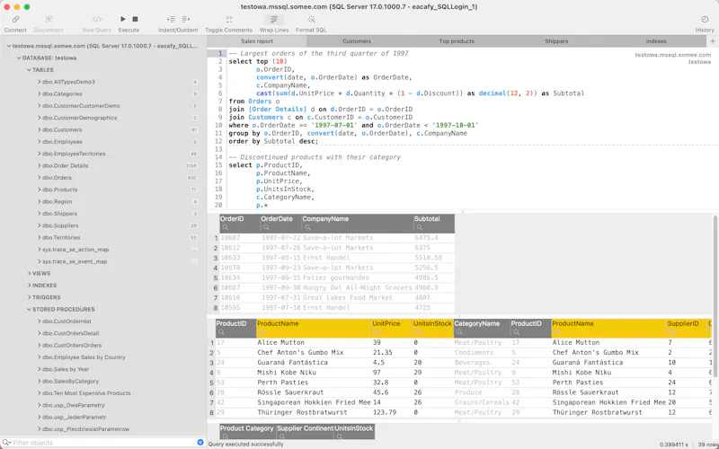719x449 pixels.
Task: Select dbo.usp_DwaParametry procedure
Action: pos(74,405)
